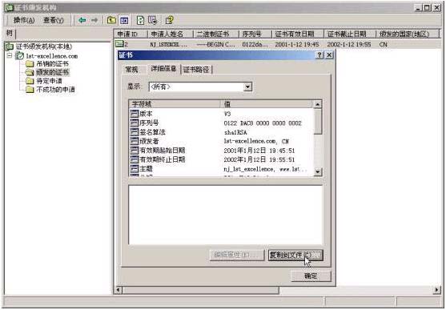This screenshot has height=310, width=446.
Task: Open the 显示 <所有> dropdown
Action: (x=247, y=87)
